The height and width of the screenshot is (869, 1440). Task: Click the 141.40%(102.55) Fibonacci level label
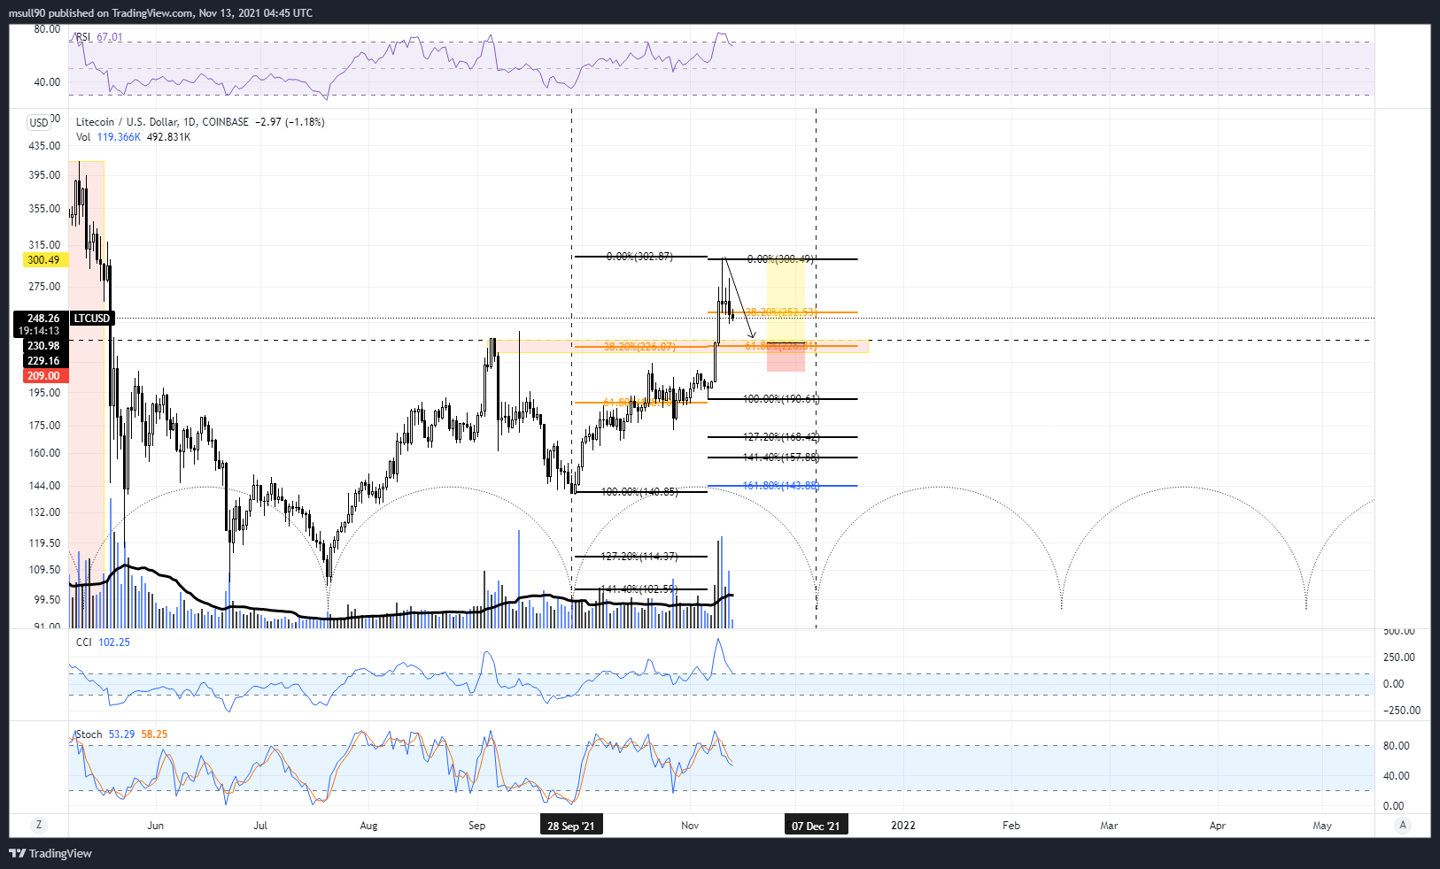click(639, 589)
